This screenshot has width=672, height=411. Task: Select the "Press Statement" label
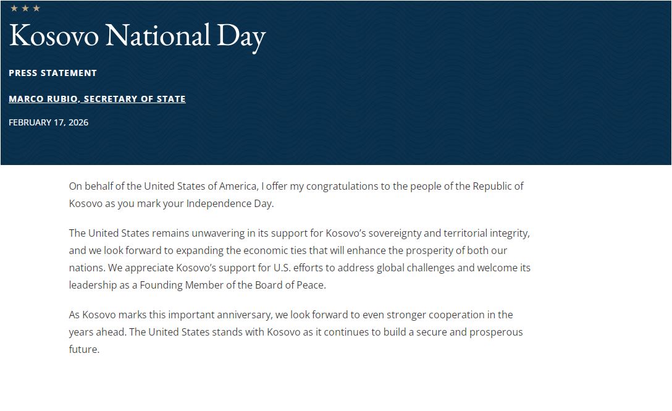52,73
